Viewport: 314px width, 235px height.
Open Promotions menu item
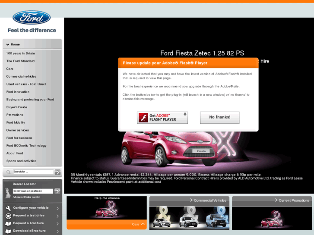coord(15,115)
